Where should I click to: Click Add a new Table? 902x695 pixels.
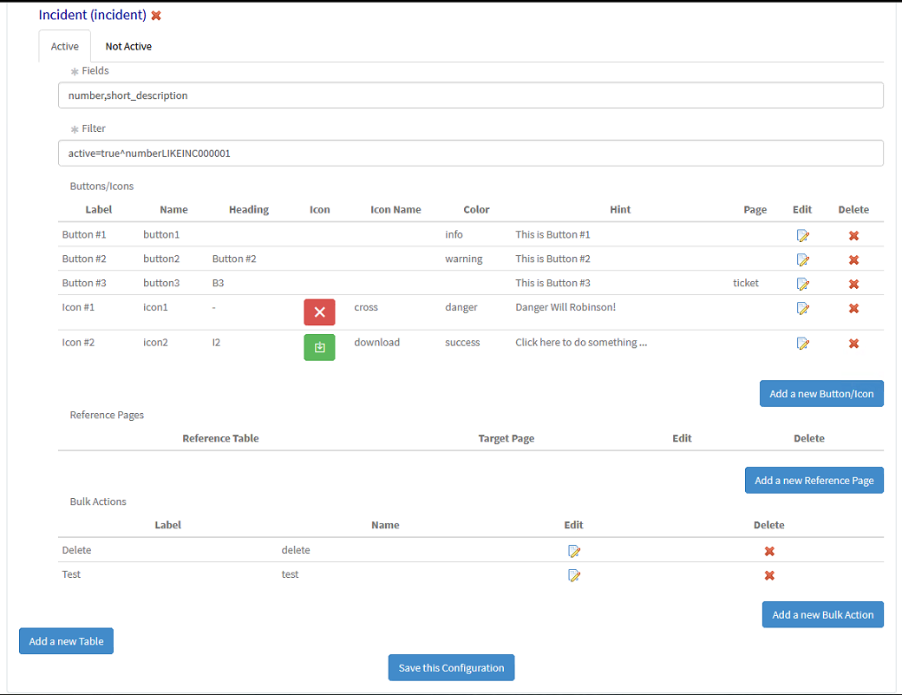[66, 640]
